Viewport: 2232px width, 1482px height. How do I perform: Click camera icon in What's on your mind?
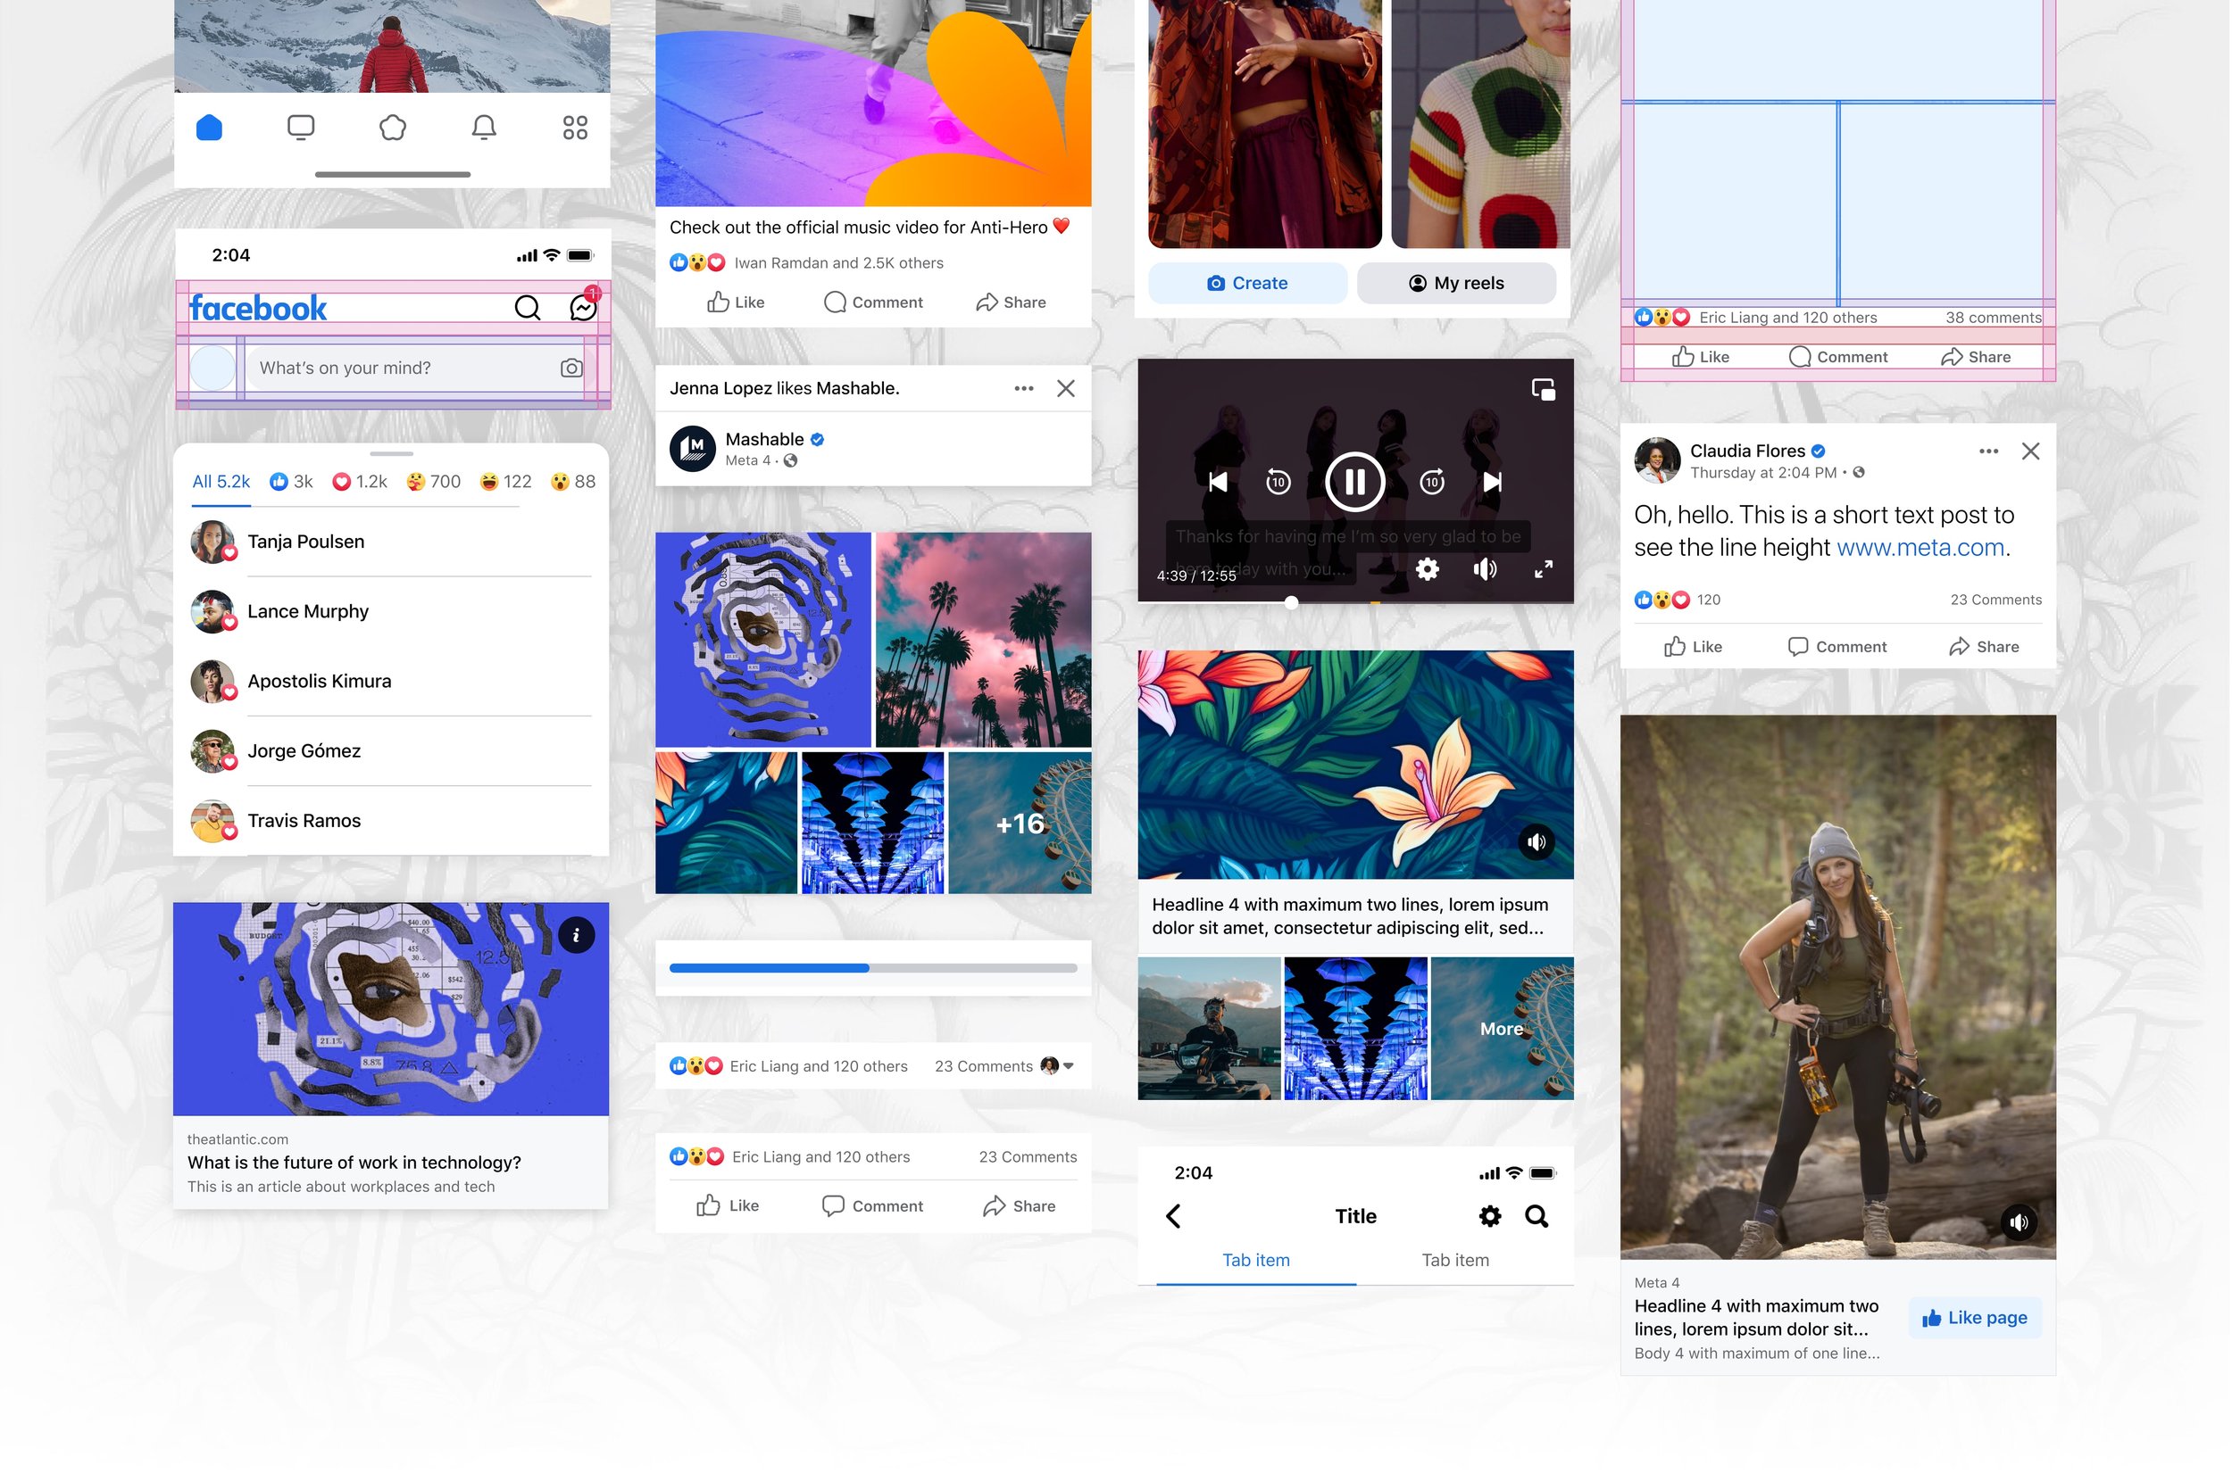click(x=570, y=368)
